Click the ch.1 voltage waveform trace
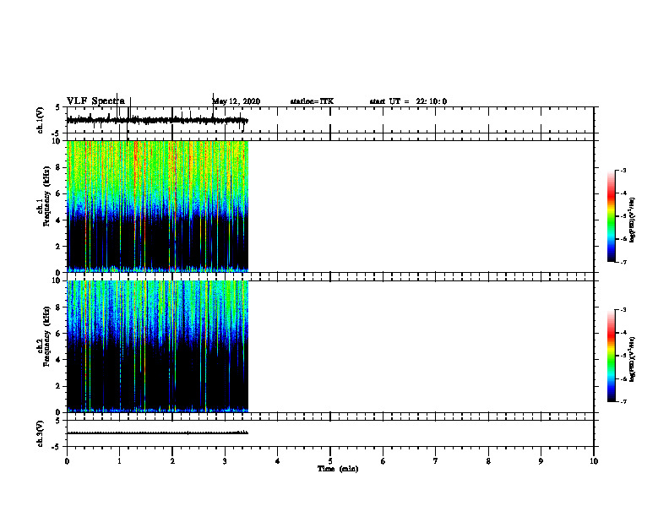The image size is (669, 517). 157,120
